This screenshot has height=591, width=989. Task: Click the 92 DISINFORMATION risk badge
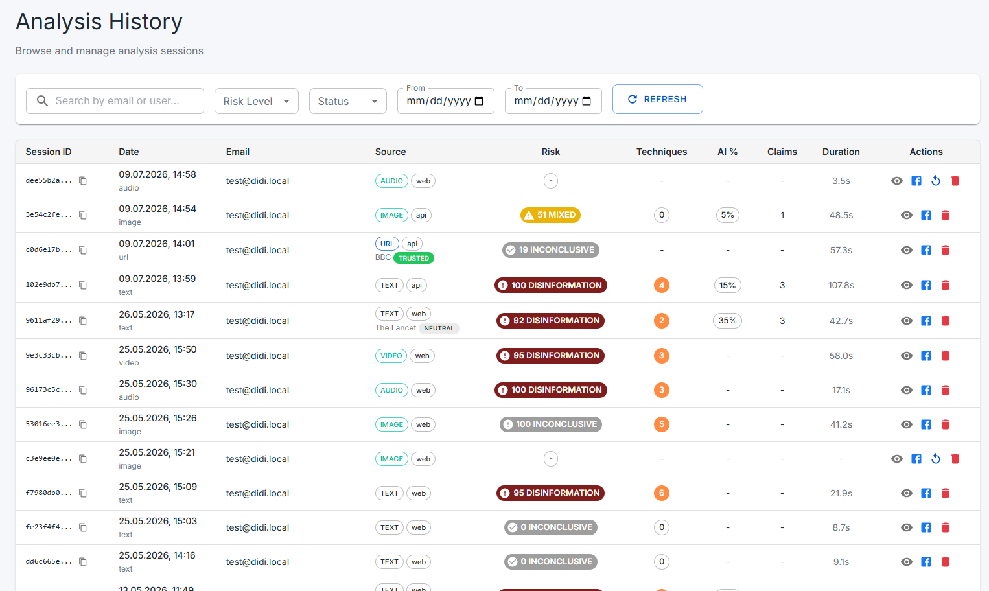pyautogui.click(x=550, y=321)
